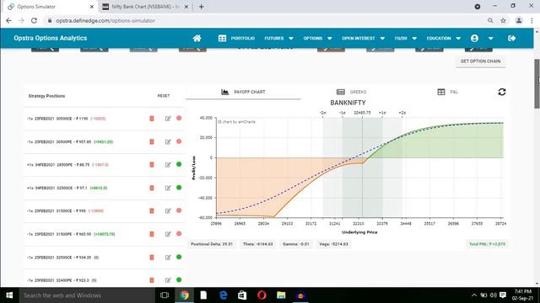Toggle the 25FEB2021 32400PE position dot

[x=179, y=280]
